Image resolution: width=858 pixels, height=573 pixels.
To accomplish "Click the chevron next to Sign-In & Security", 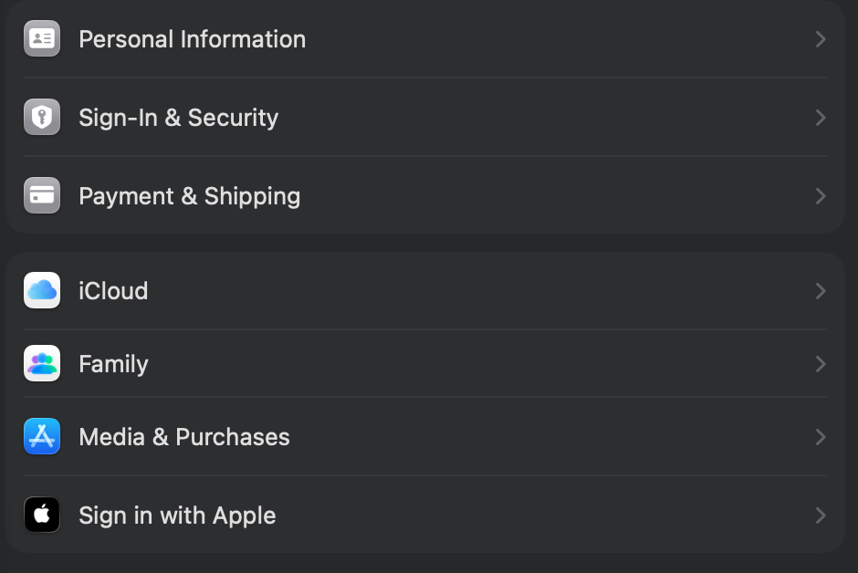I will (820, 118).
